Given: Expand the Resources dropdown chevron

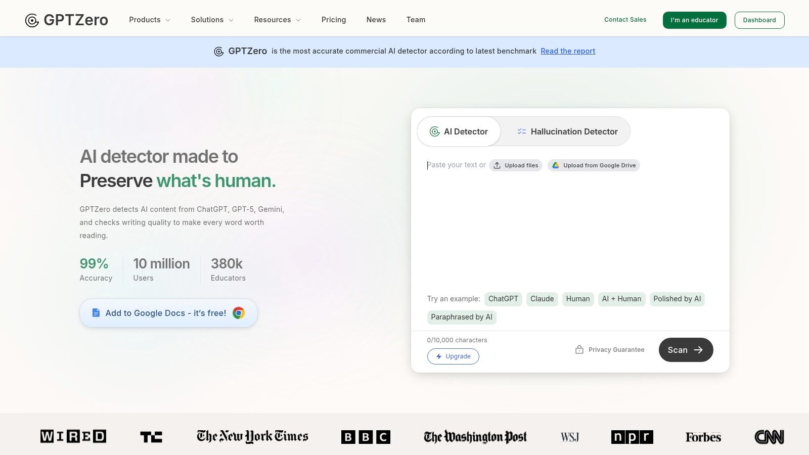Looking at the screenshot, I should [x=298, y=20].
